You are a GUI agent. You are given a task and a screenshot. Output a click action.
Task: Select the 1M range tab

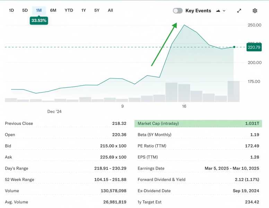(x=39, y=10)
